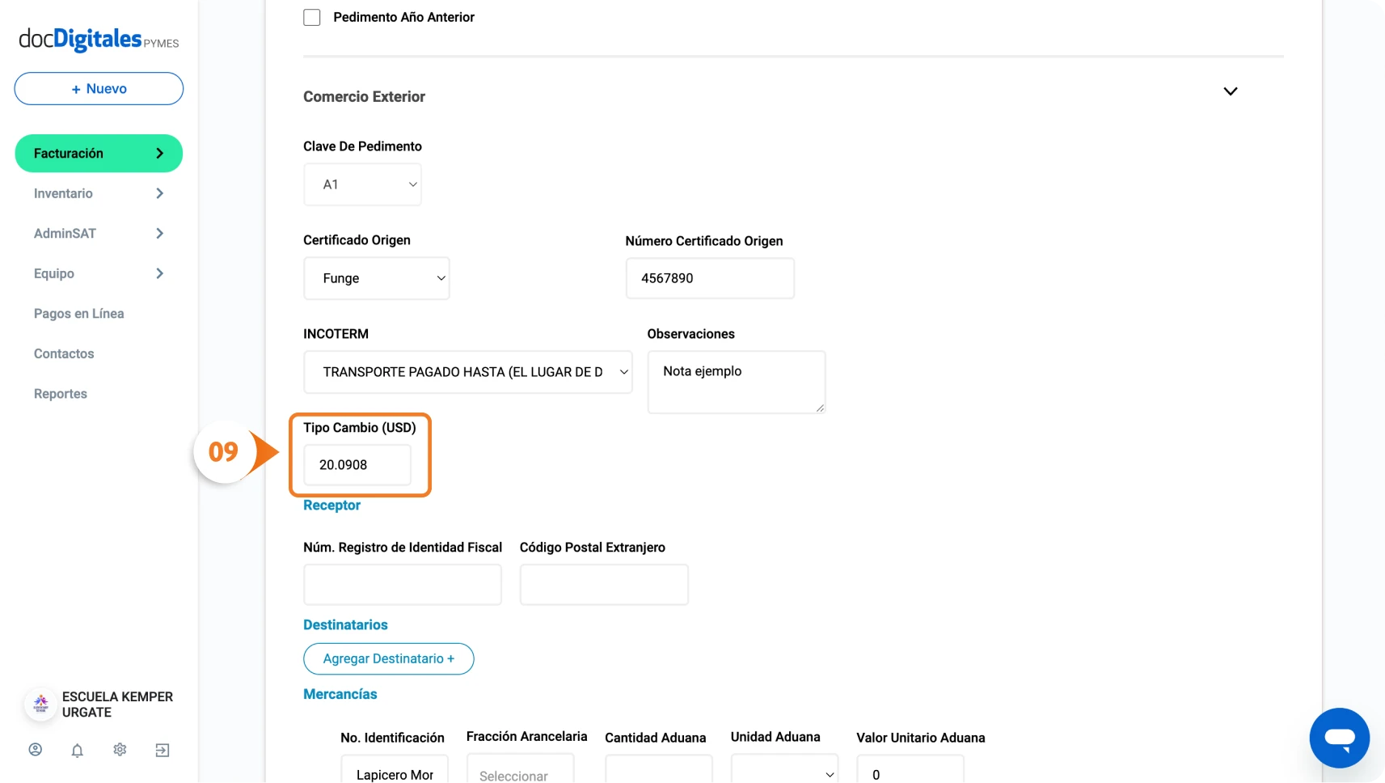The image size is (1385, 783).
Task: Click the Tipo Cambio (USD) field
Action: [357, 465]
